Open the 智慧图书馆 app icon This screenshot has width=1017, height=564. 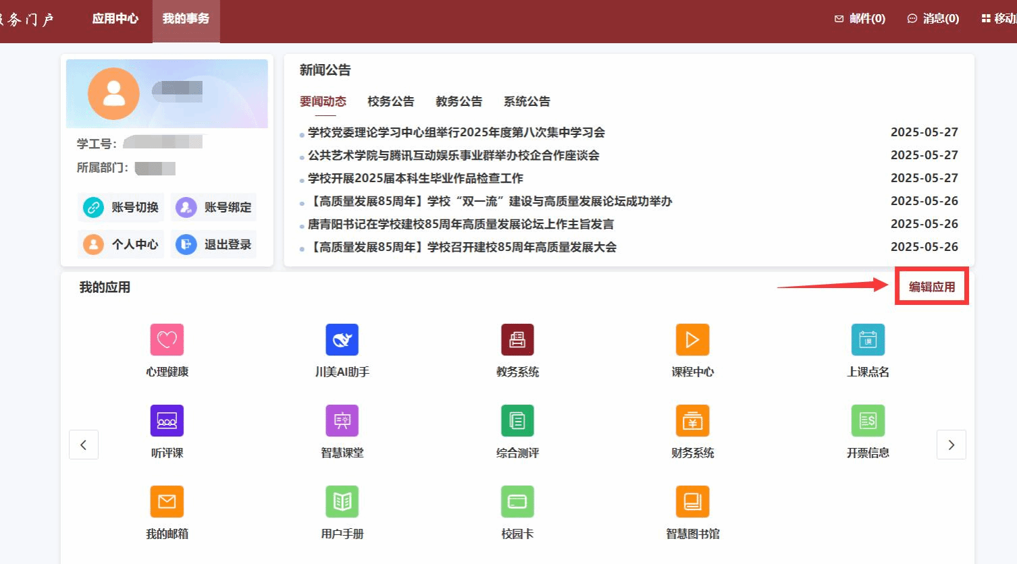coord(692,502)
